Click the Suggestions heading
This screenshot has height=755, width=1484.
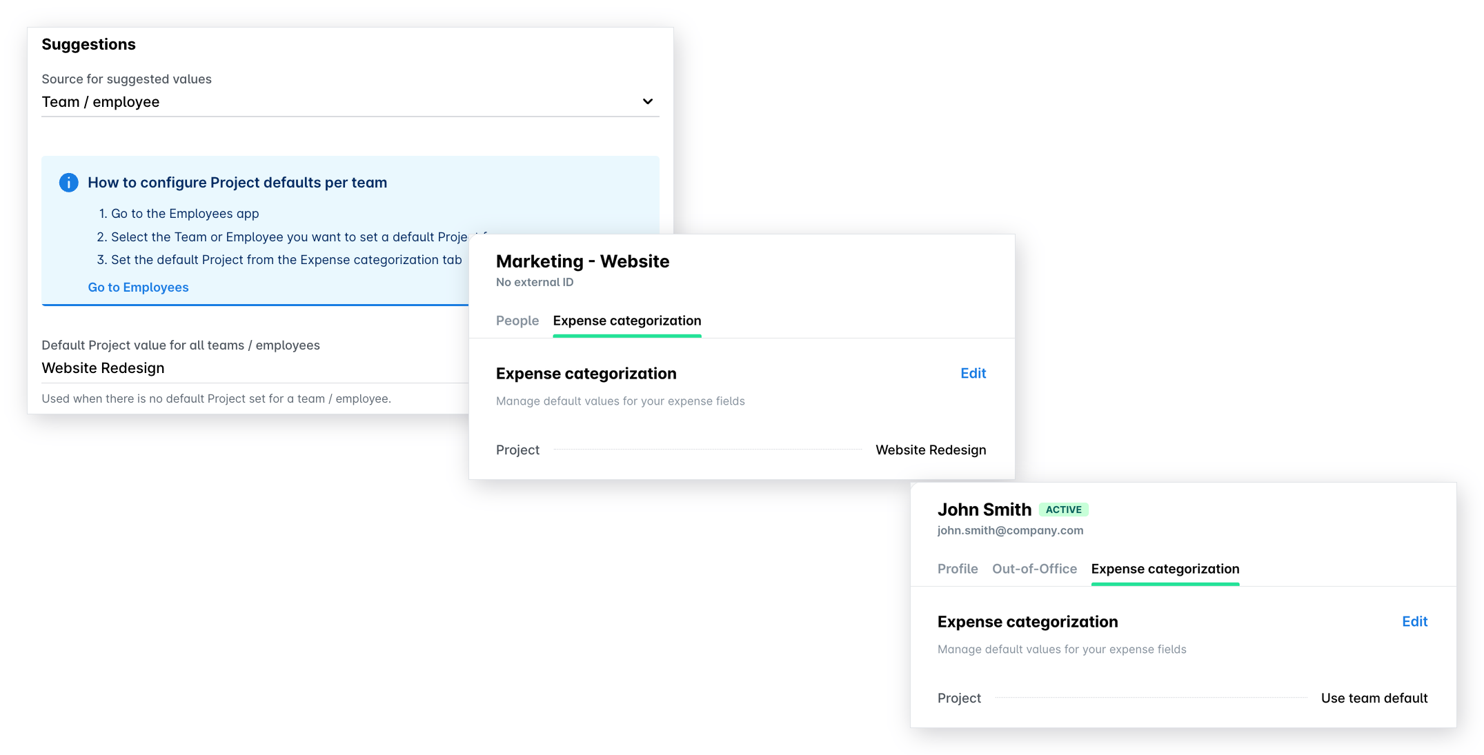tap(88, 44)
